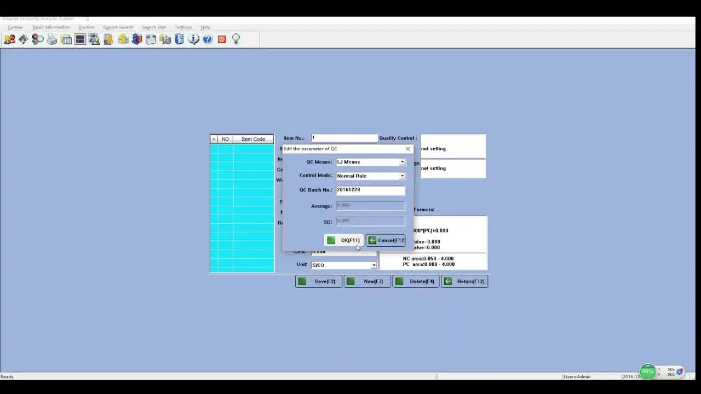The image size is (701, 394).
Task: Click the Save(F2) button
Action: click(x=319, y=281)
